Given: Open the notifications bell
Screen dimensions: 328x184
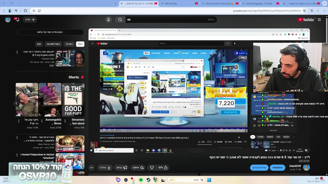Looking at the screenshot, I should pos(17,19).
